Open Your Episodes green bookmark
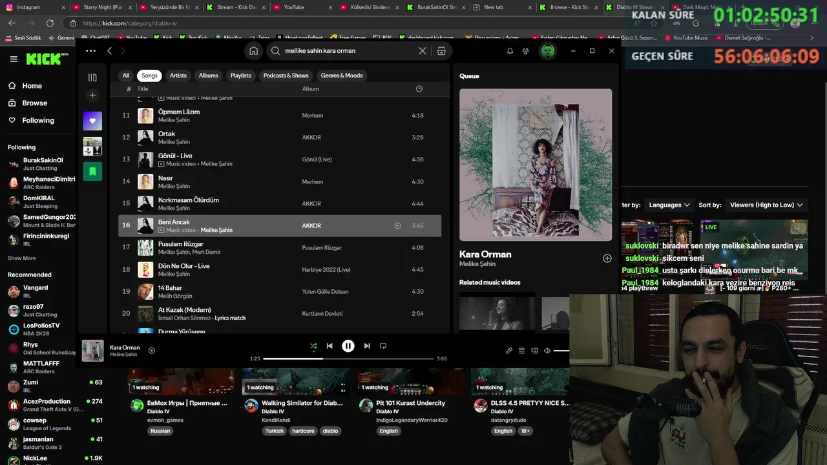This screenshot has height=465, width=827. (92, 171)
